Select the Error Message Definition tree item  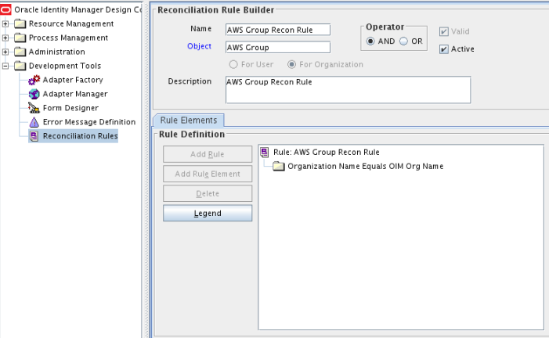[89, 122]
